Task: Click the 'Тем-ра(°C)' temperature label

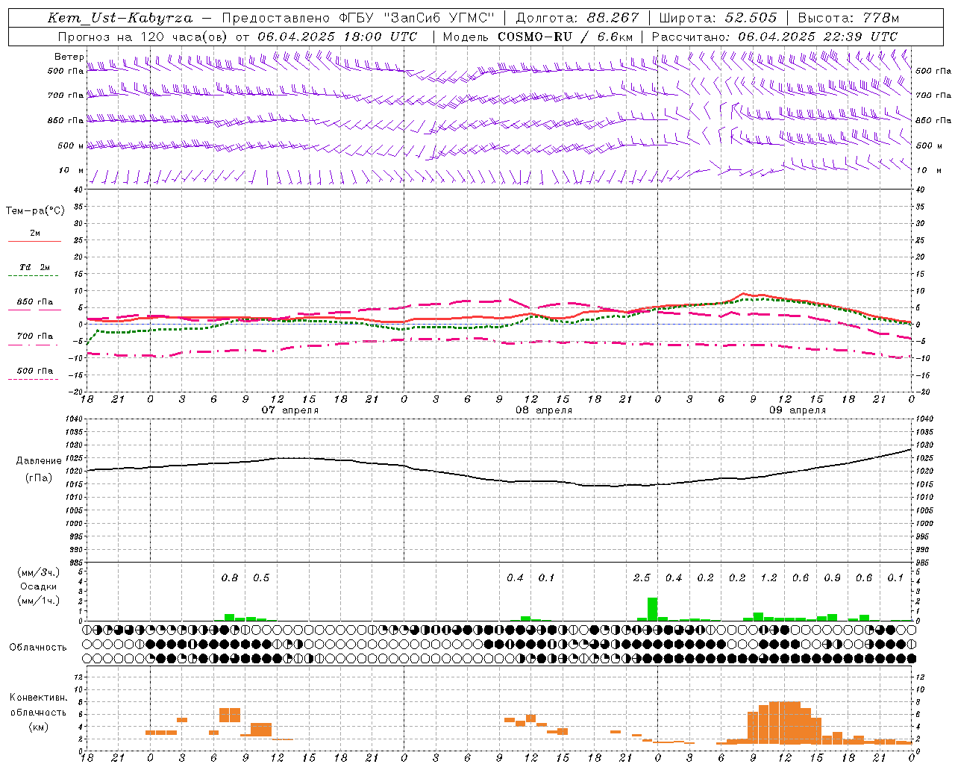Action: click(35, 211)
